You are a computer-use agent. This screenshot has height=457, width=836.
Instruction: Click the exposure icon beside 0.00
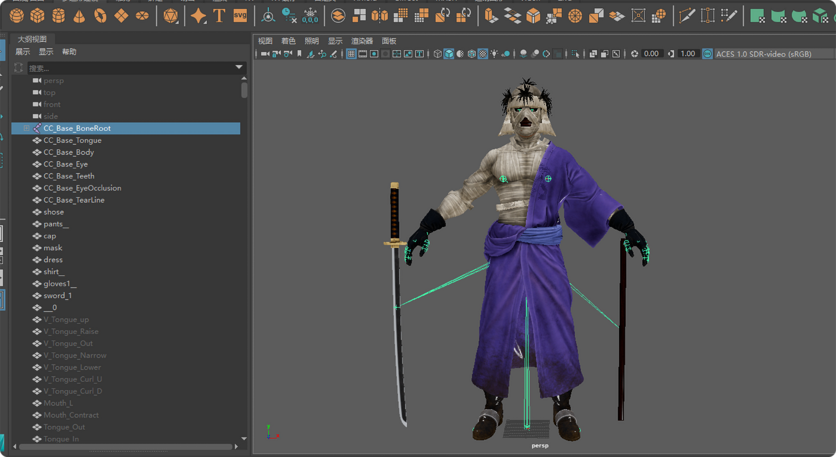coord(634,54)
